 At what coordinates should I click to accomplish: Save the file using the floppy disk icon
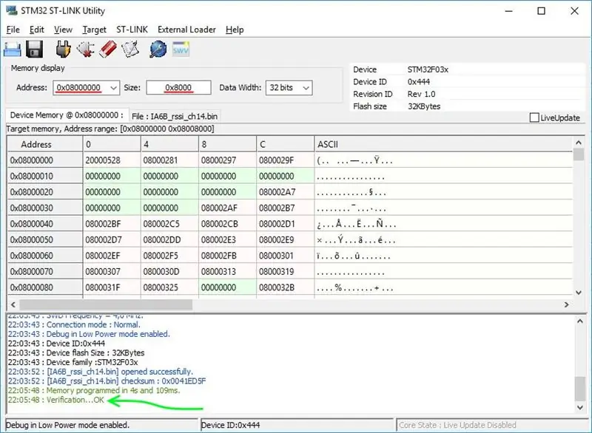(x=34, y=50)
